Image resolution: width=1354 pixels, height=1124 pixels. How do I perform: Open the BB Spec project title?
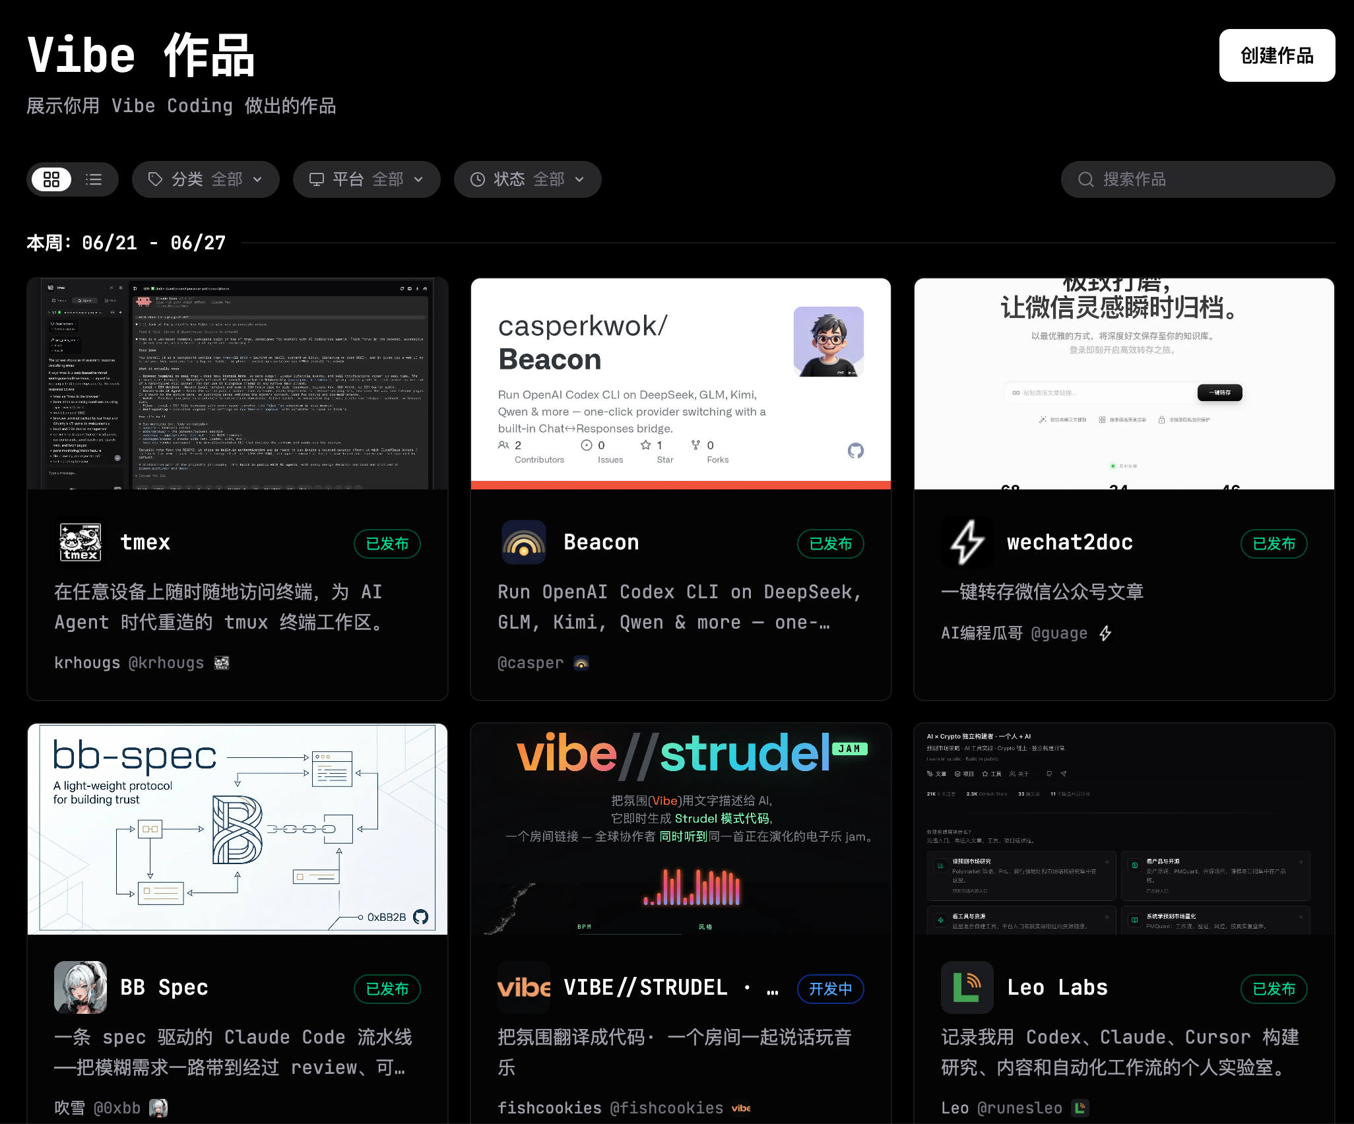tap(164, 987)
